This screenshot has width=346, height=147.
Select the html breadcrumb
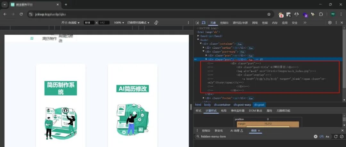[198, 105]
